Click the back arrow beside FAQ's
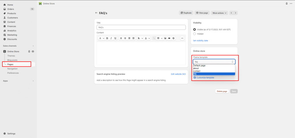 pos(97,13)
